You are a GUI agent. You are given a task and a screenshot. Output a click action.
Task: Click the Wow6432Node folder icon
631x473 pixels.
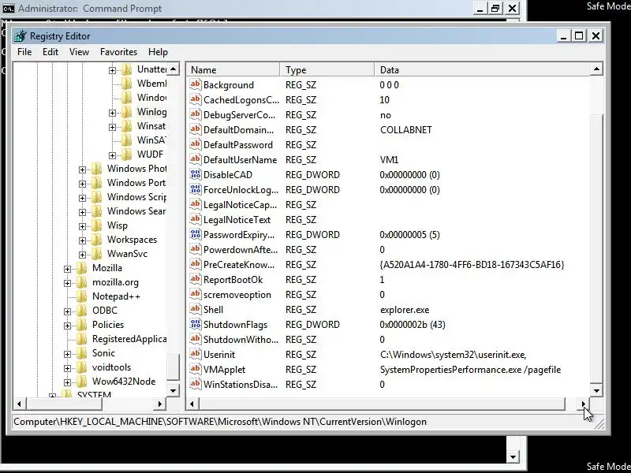pyautogui.click(x=81, y=382)
